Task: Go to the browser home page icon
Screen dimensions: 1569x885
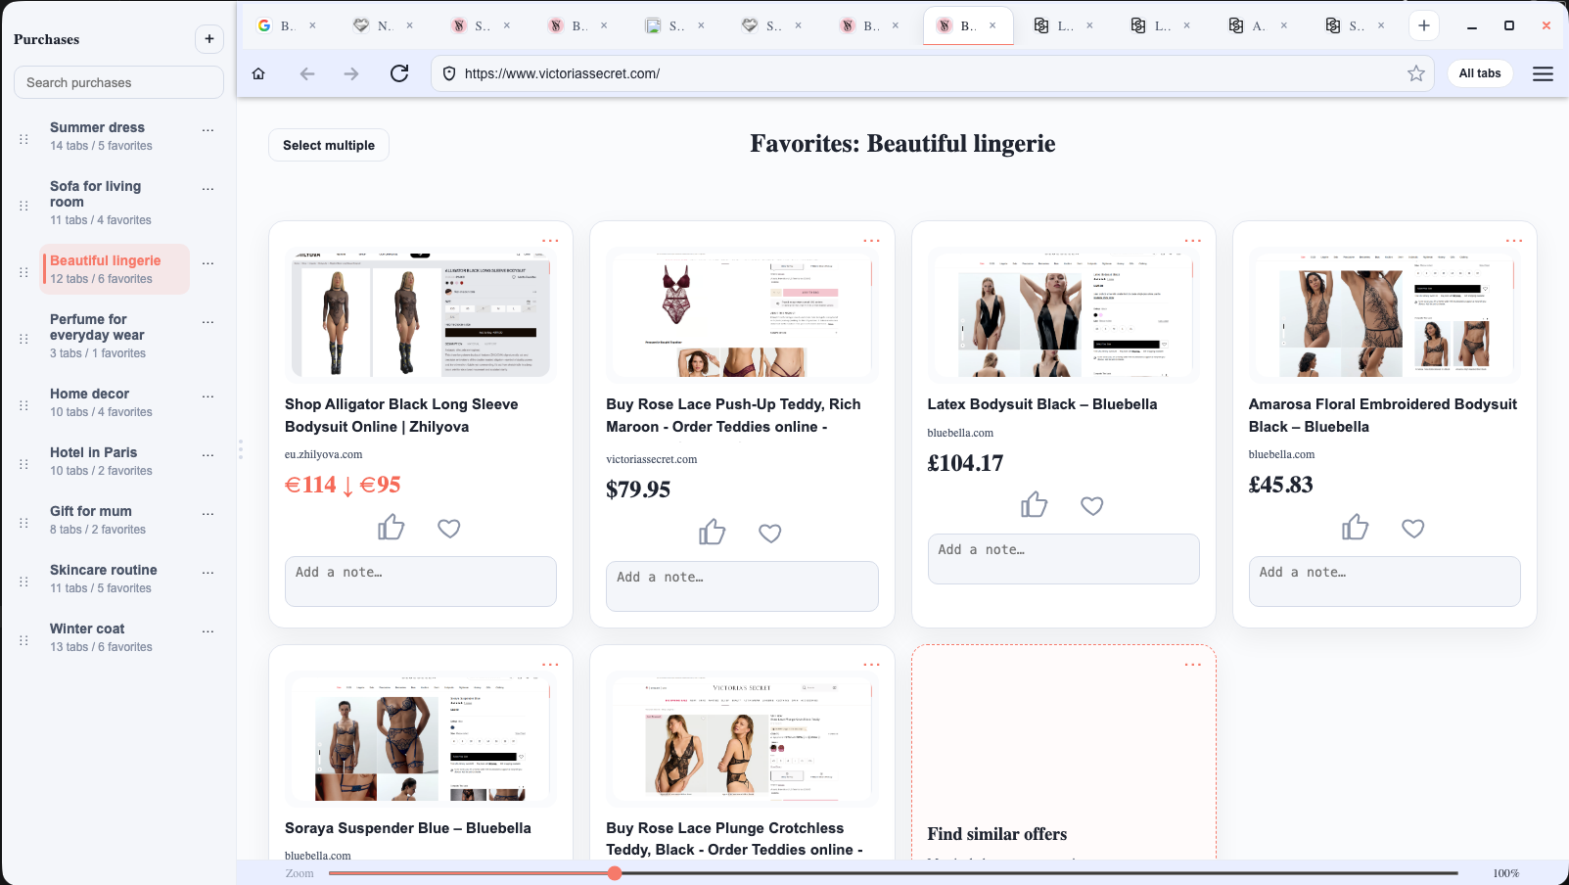Action: (258, 73)
